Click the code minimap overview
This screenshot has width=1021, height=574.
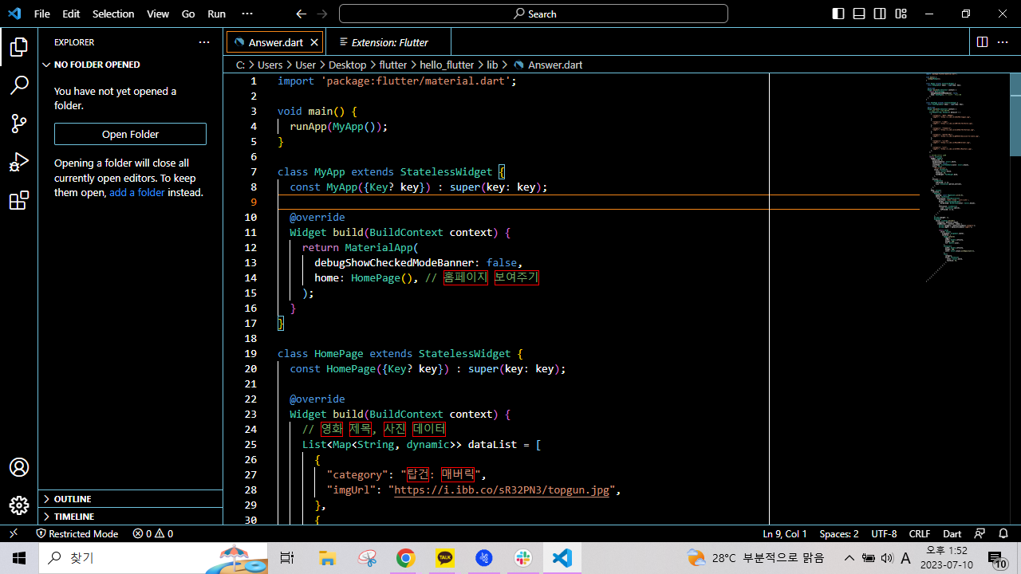tap(965, 177)
